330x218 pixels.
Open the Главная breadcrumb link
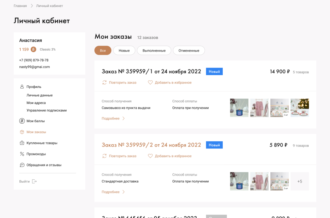point(20,6)
